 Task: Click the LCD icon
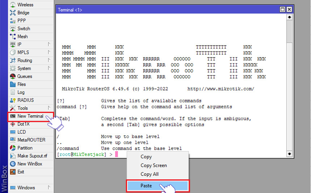[13, 132]
